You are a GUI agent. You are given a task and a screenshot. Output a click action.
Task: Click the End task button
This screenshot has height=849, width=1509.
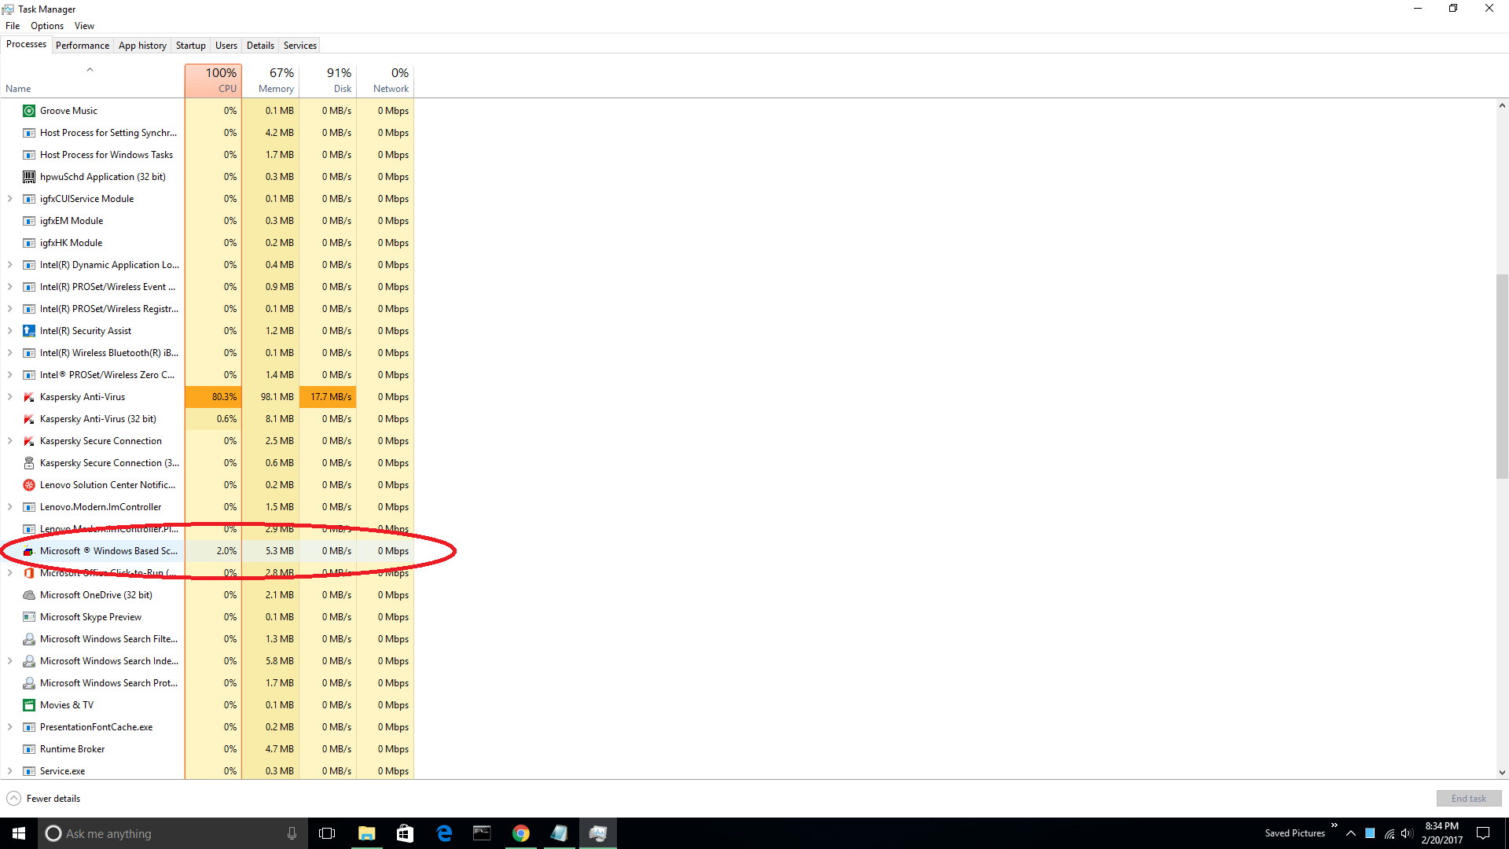[1469, 799]
